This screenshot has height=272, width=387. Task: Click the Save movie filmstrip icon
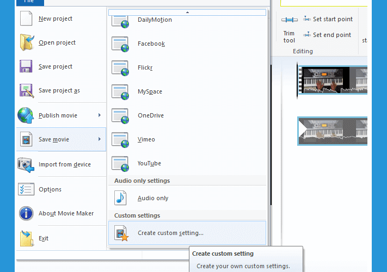pos(26,139)
